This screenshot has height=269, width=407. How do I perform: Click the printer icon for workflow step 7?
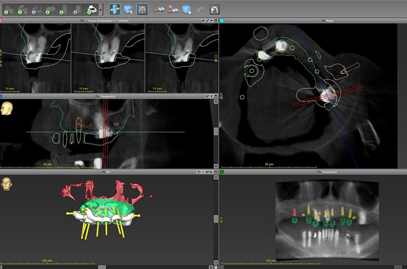tap(92, 9)
